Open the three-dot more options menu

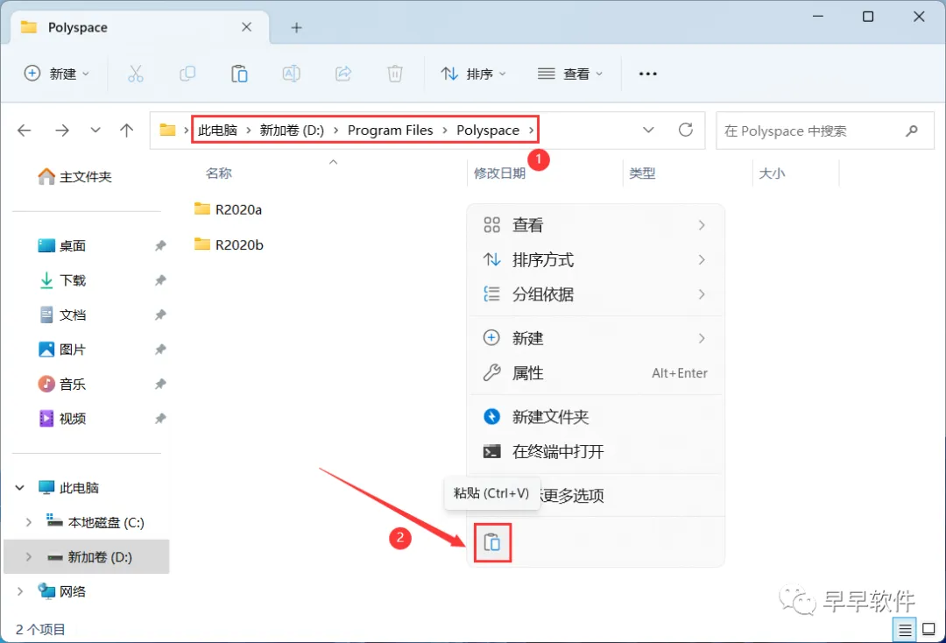pos(648,74)
